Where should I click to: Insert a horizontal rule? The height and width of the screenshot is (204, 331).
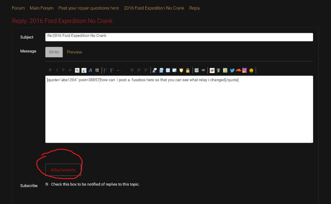click(x=126, y=70)
